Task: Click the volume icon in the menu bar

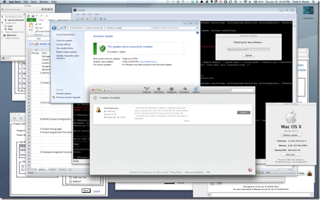Action: click(250, 1)
